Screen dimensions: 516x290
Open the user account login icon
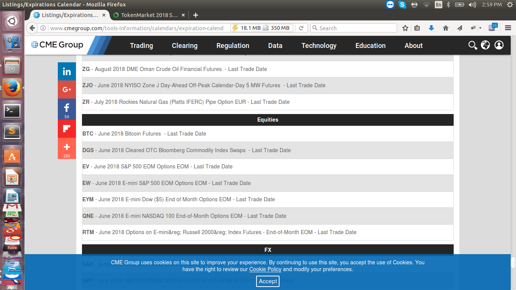(499, 45)
